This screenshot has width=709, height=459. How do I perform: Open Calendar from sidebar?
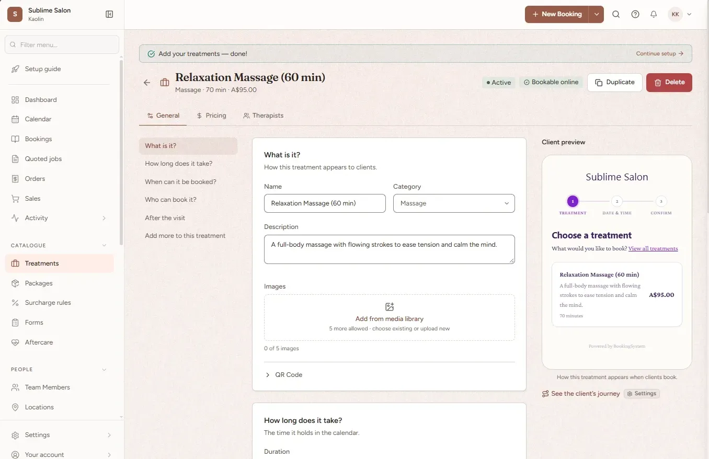click(59, 119)
